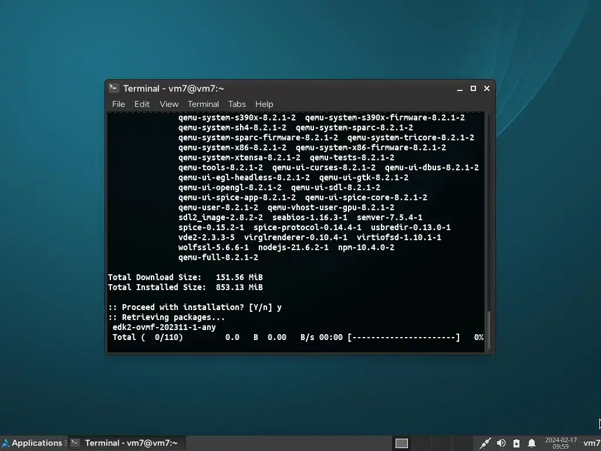Click the 'edk2-ovmf-202311-1-any' text
This screenshot has height=451, width=601.
(x=164, y=327)
